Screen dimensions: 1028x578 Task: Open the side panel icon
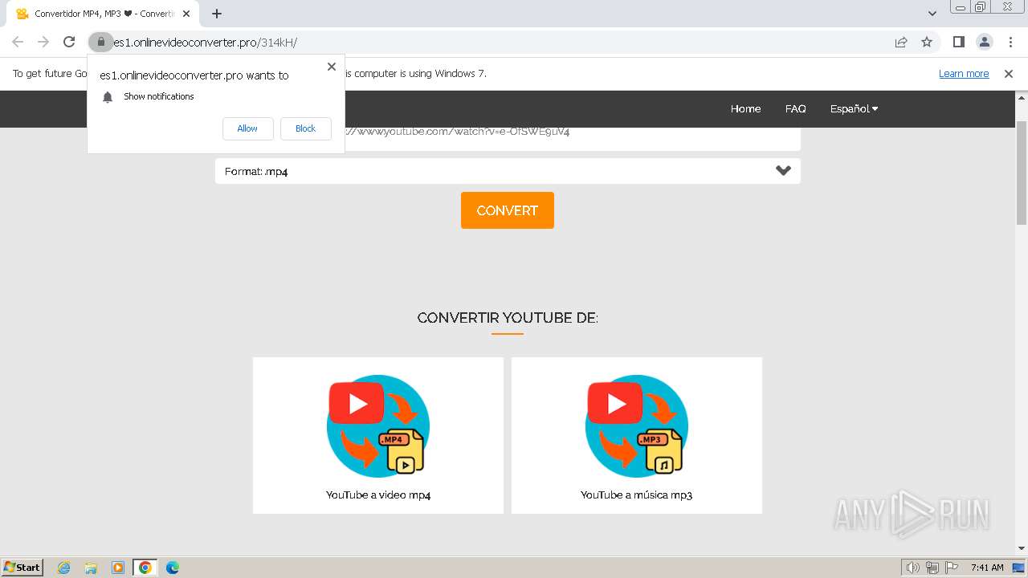coord(958,42)
